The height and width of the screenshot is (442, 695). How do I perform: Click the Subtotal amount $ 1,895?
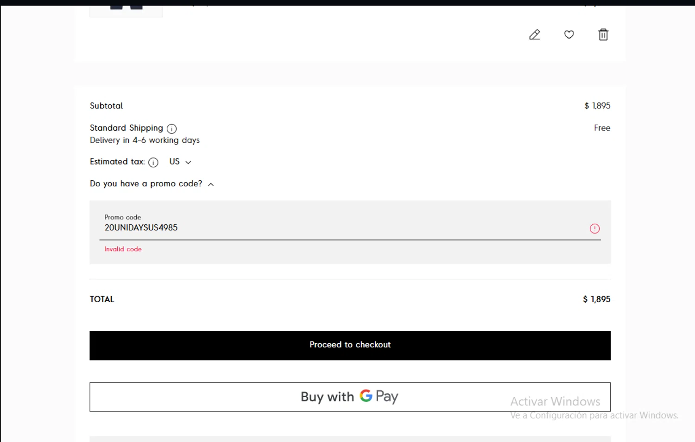click(x=597, y=106)
